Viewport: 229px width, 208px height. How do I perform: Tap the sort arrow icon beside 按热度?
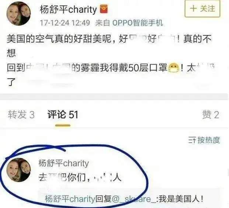coord(192,140)
